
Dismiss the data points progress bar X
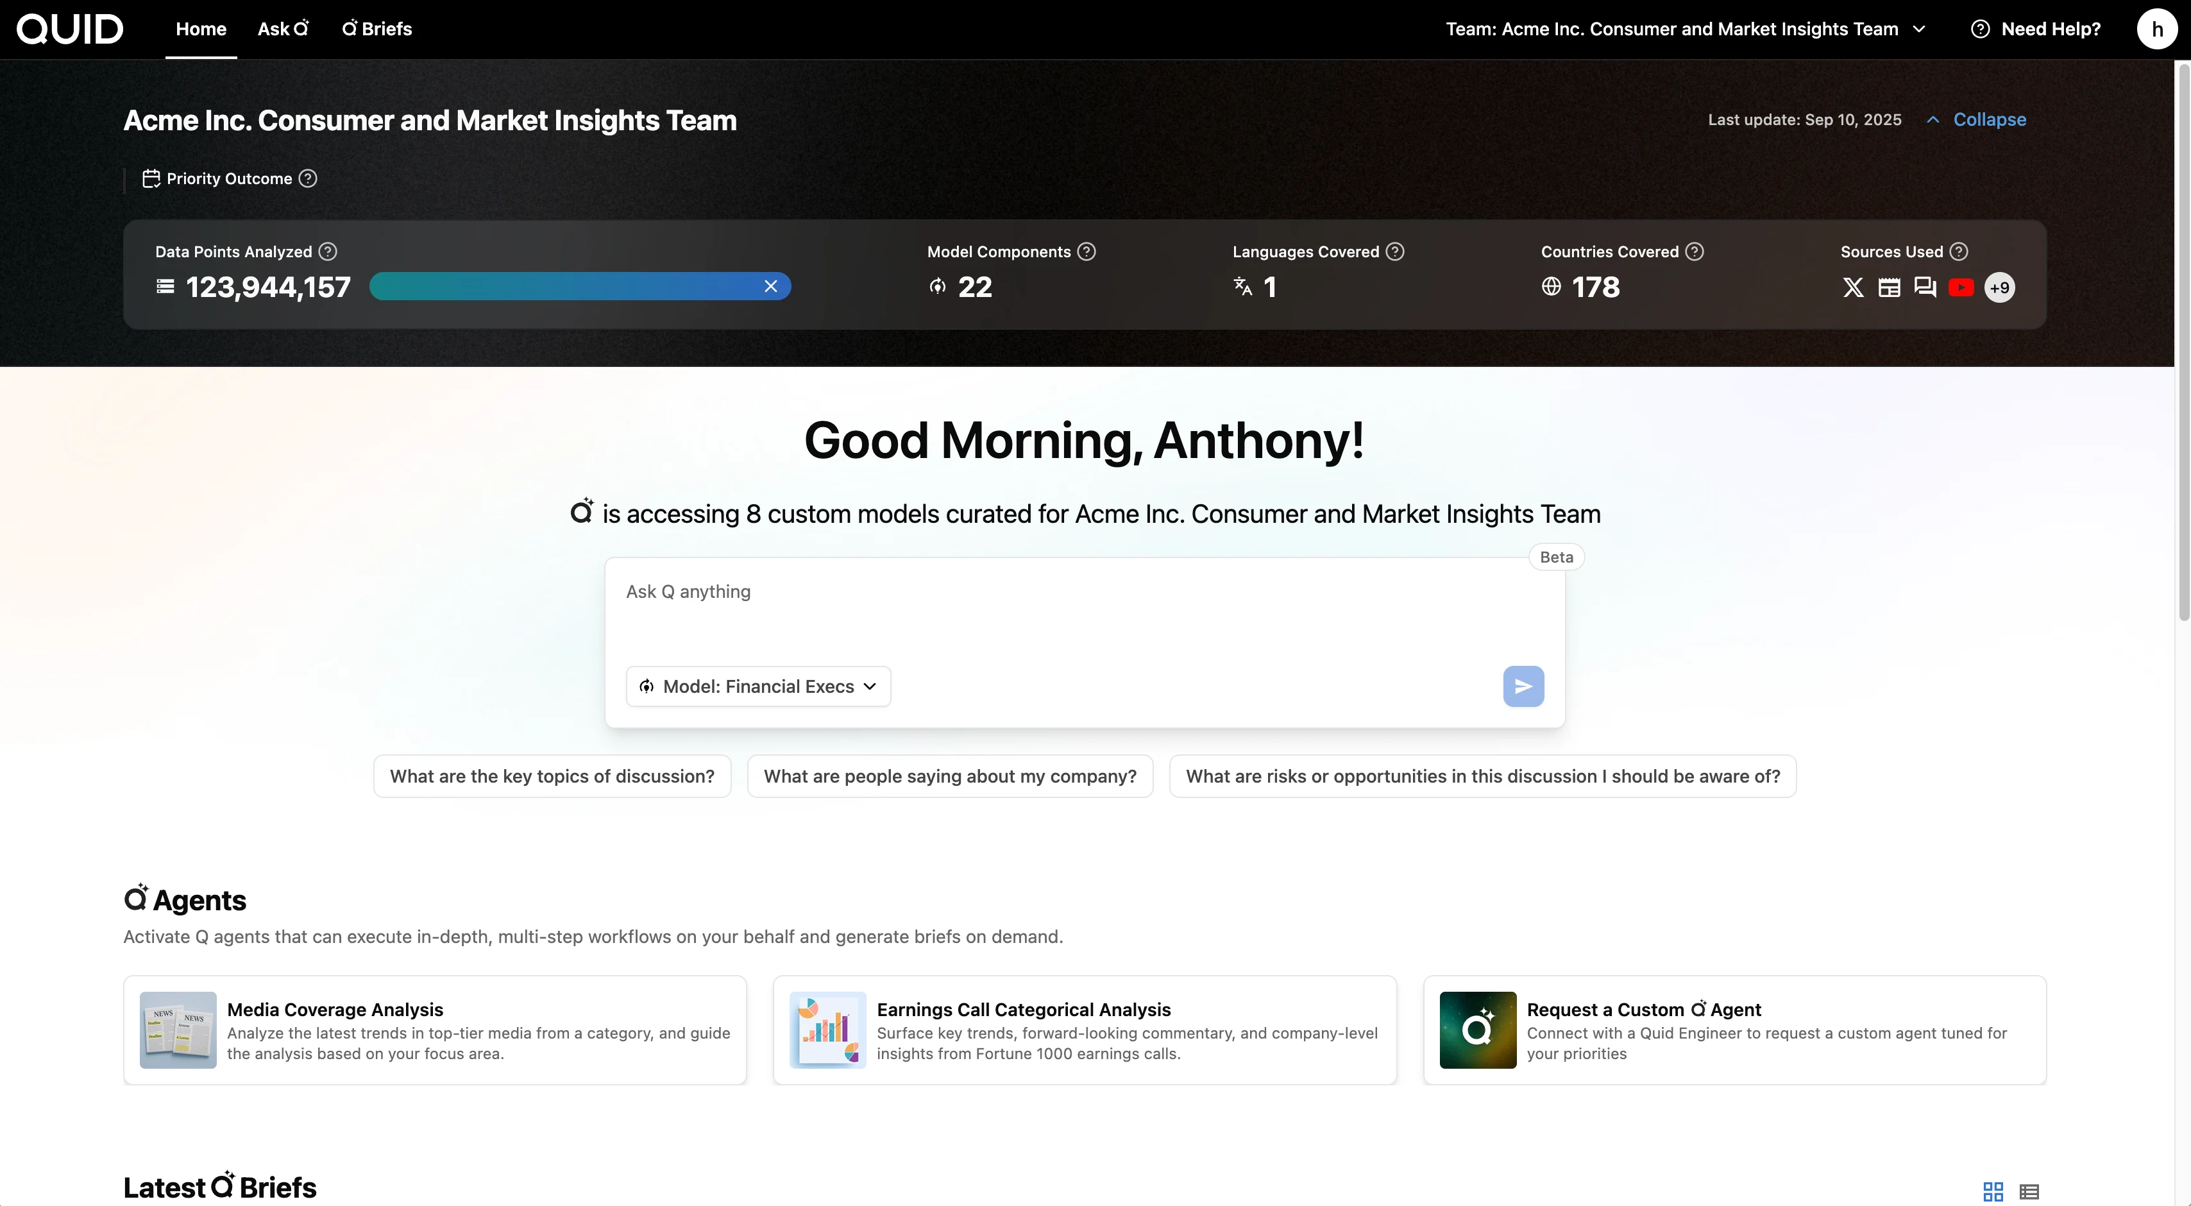[770, 287]
